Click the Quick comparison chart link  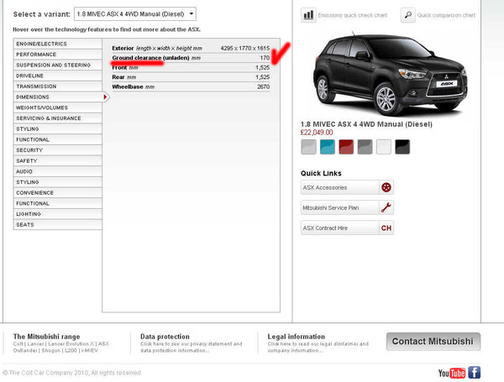click(x=446, y=15)
